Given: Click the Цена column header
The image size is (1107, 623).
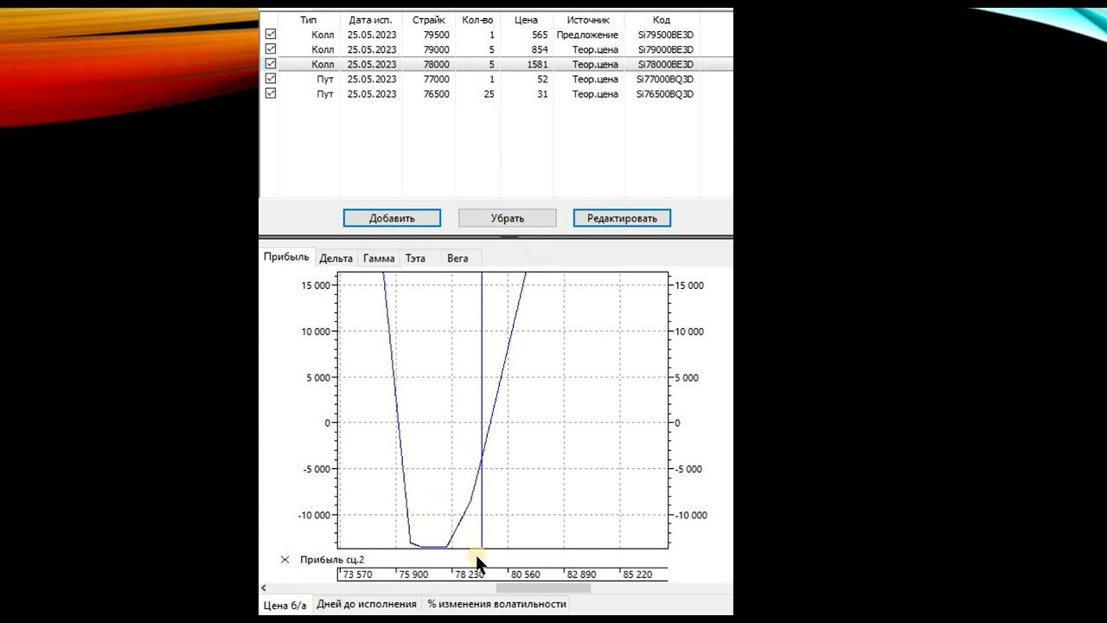Looking at the screenshot, I should click(x=526, y=20).
